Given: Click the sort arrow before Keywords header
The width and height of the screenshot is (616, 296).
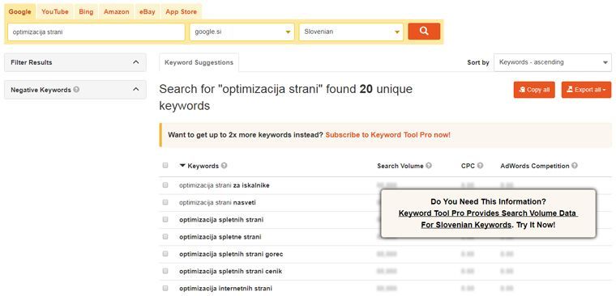Looking at the screenshot, I should [x=182, y=166].
